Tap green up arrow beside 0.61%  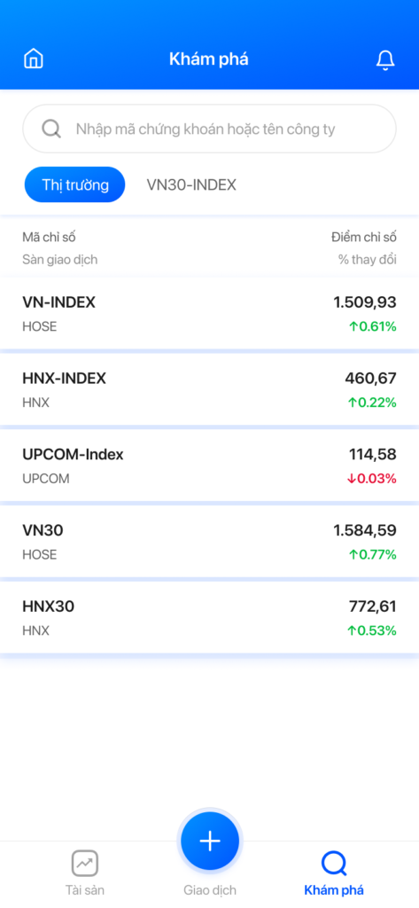(x=353, y=327)
